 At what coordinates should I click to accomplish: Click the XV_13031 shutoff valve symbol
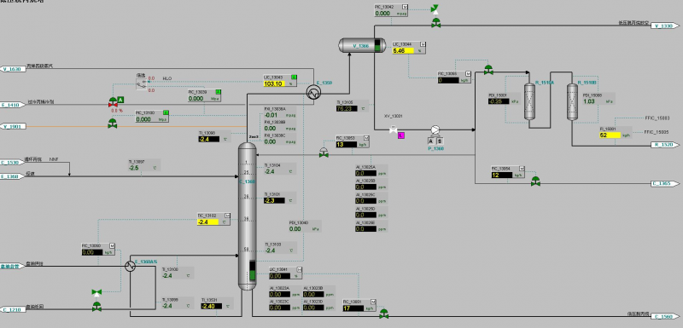(x=393, y=129)
